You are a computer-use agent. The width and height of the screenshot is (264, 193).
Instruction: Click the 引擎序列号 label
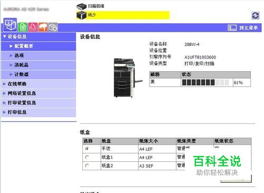point(160,57)
